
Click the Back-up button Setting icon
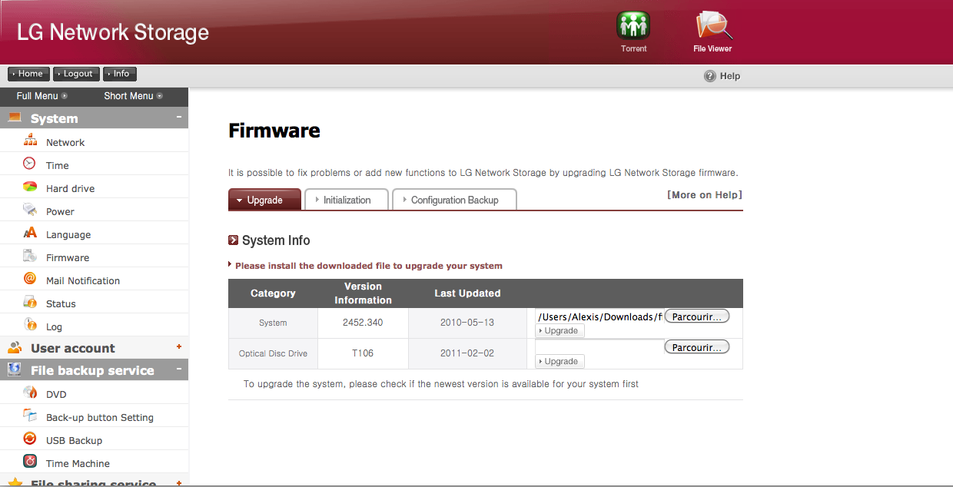(x=30, y=416)
